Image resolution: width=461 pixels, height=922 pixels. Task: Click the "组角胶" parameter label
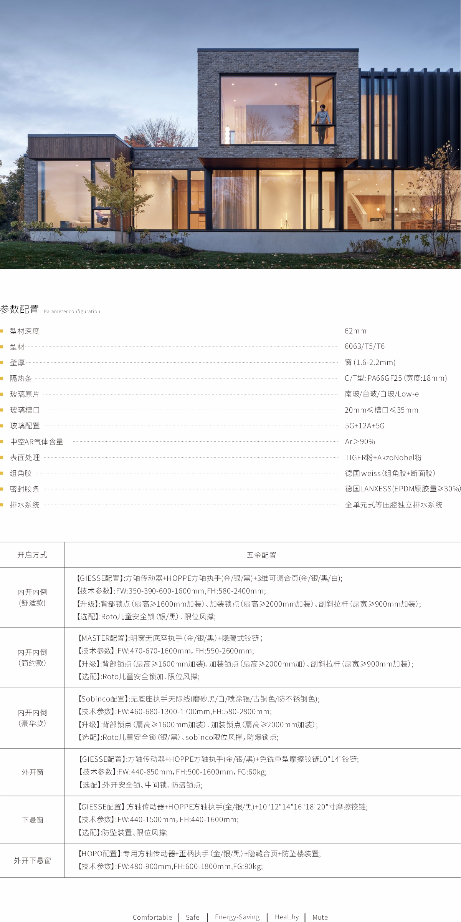[21, 473]
